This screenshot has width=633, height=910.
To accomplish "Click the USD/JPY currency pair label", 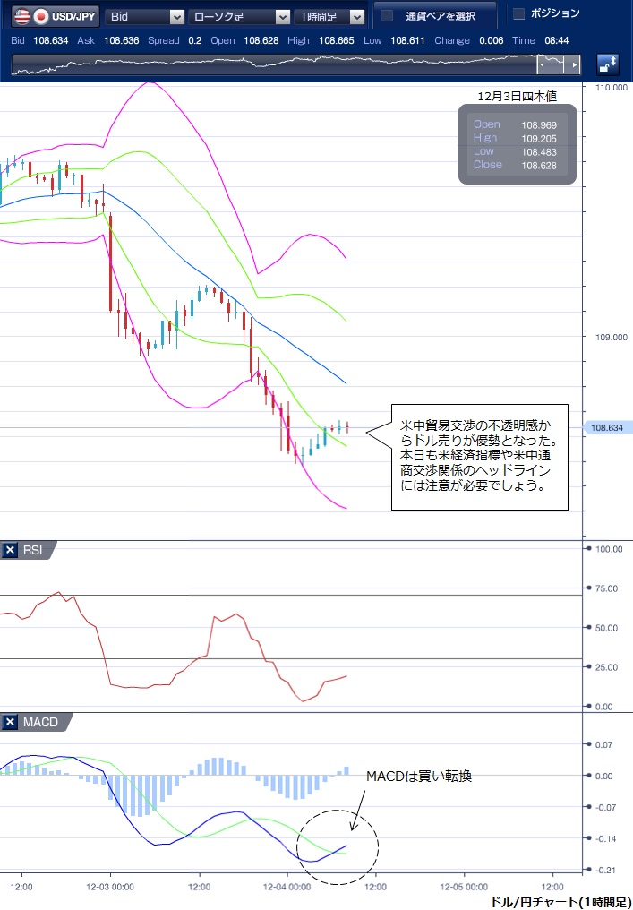I will (73, 16).
